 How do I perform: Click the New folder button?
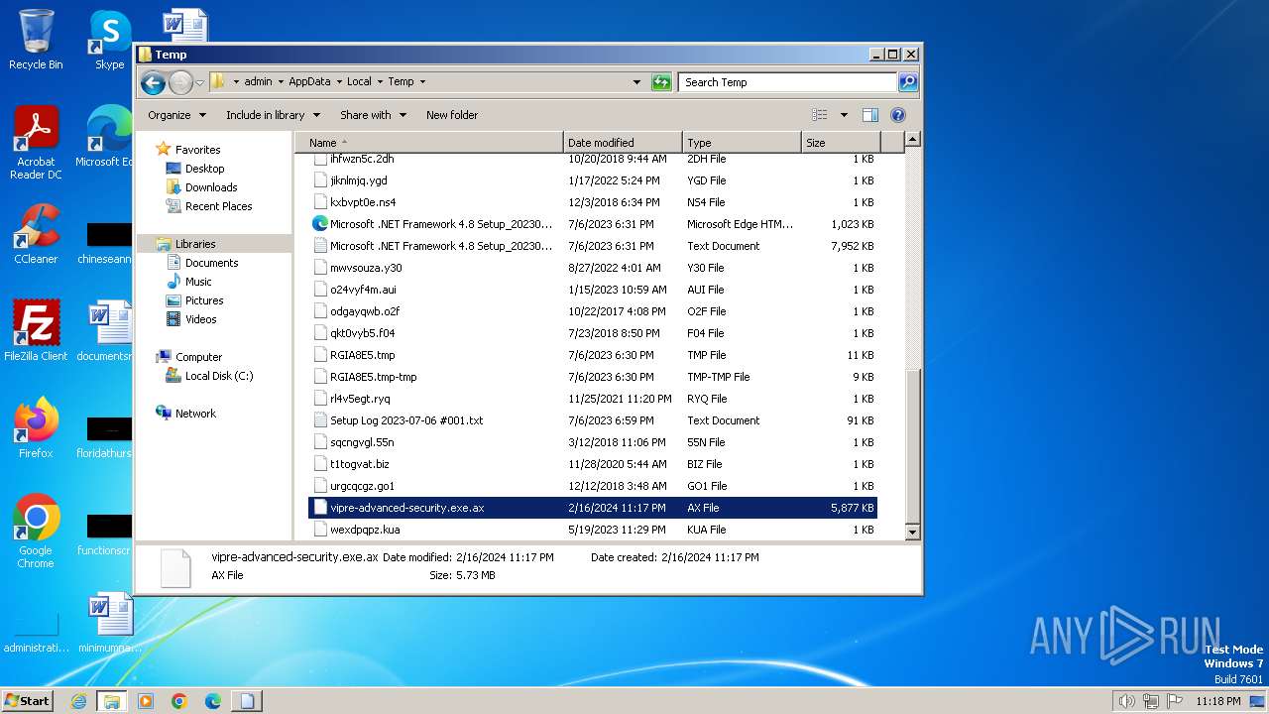[452, 115]
